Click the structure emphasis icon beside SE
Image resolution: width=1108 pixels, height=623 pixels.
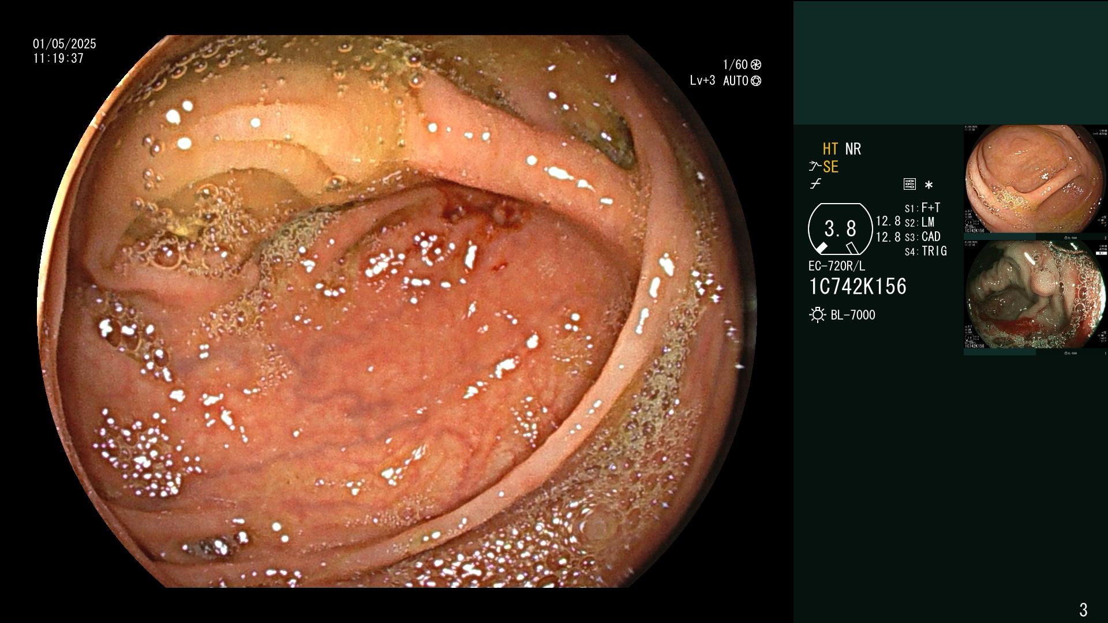click(x=815, y=167)
